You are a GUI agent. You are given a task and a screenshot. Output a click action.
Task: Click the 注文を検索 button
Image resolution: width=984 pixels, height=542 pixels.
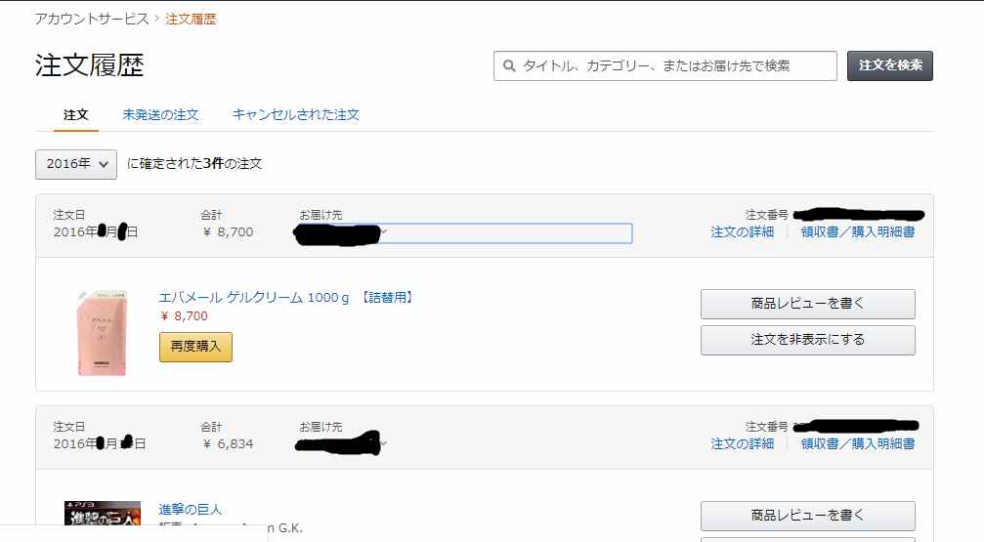coord(890,65)
